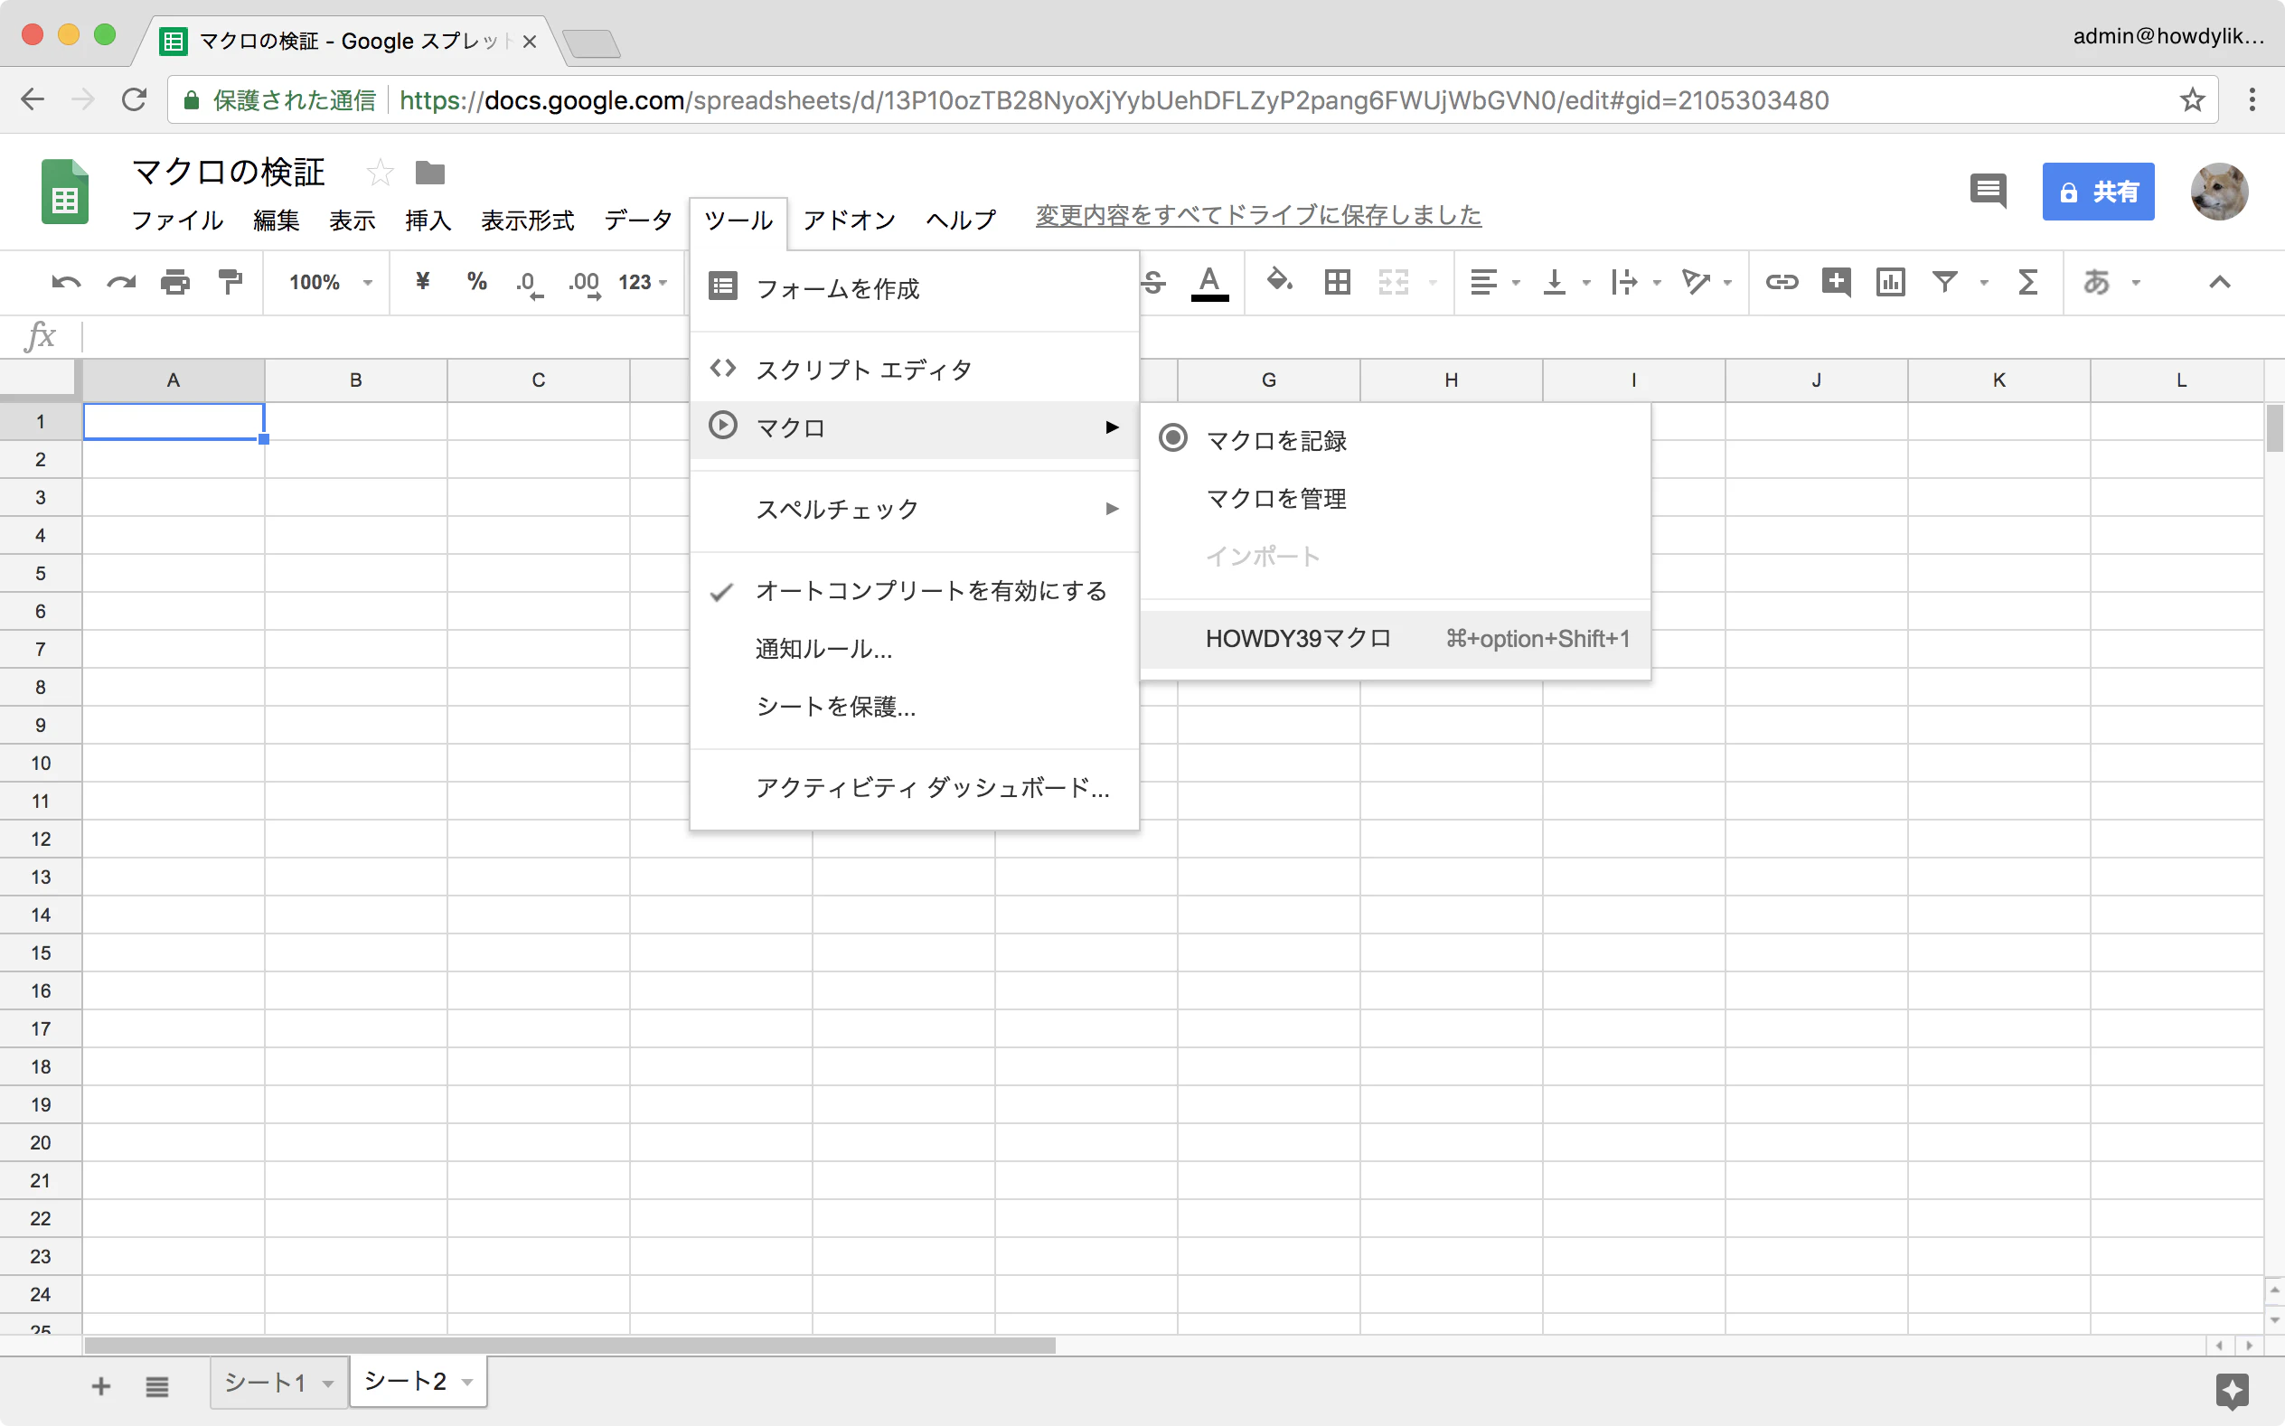Image resolution: width=2285 pixels, height=1426 pixels.
Task: Star the マクロの検証 document
Action: 379,173
